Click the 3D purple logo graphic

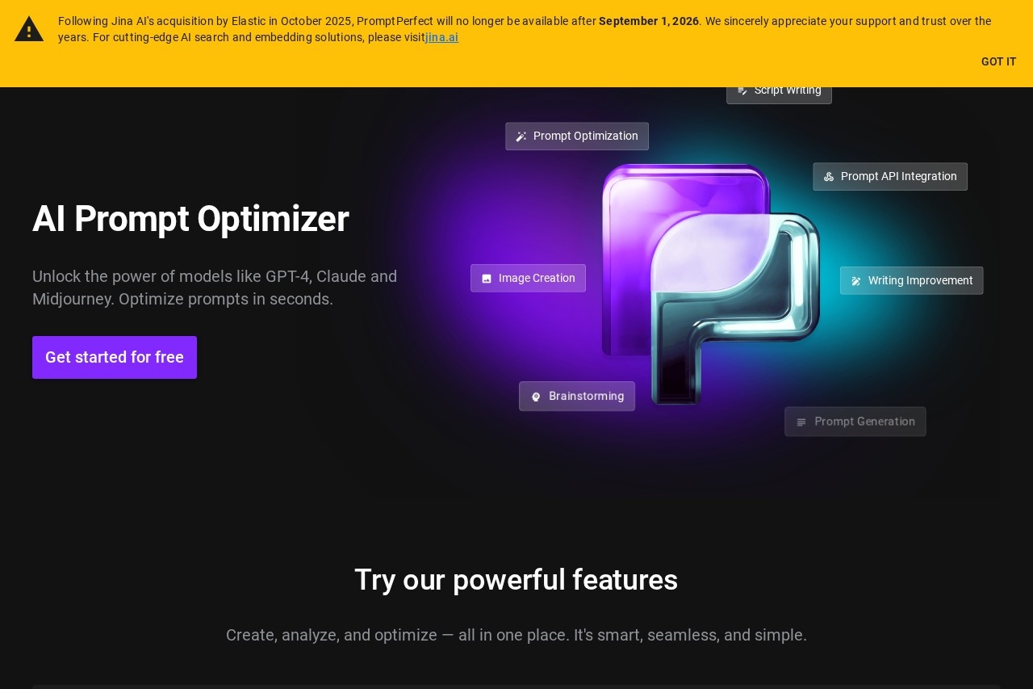pyautogui.click(x=709, y=283)
